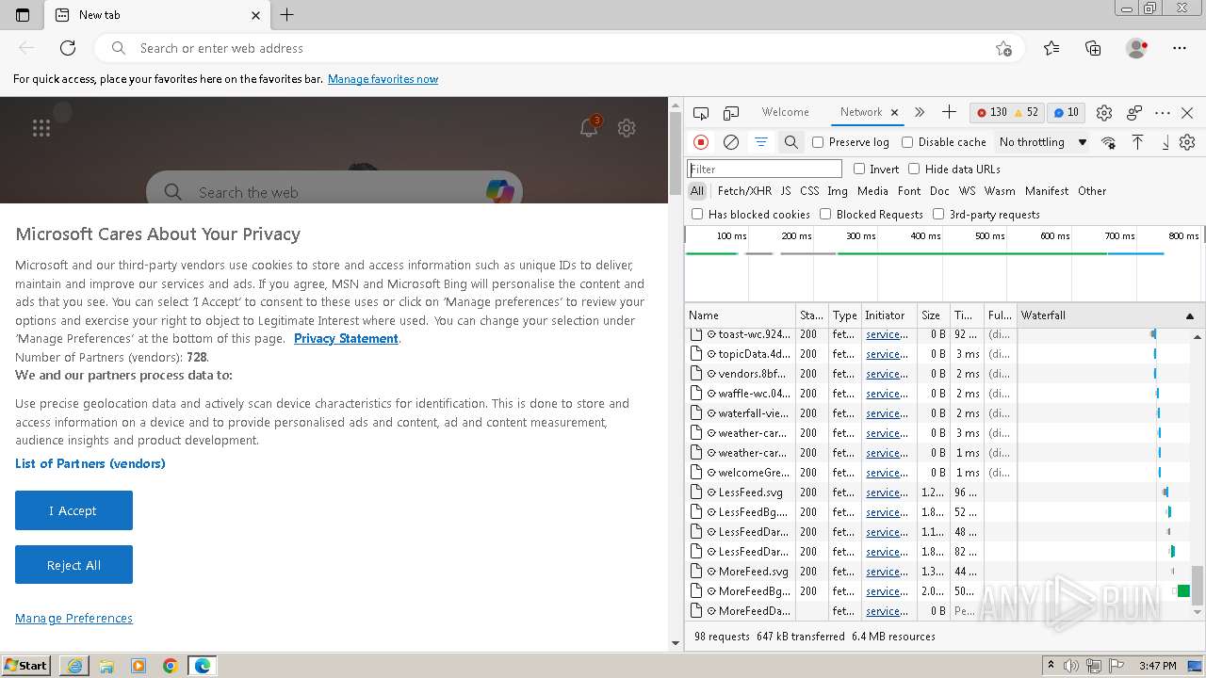
Task: Export HAR file with down arrow
Action: [1165, 142]
